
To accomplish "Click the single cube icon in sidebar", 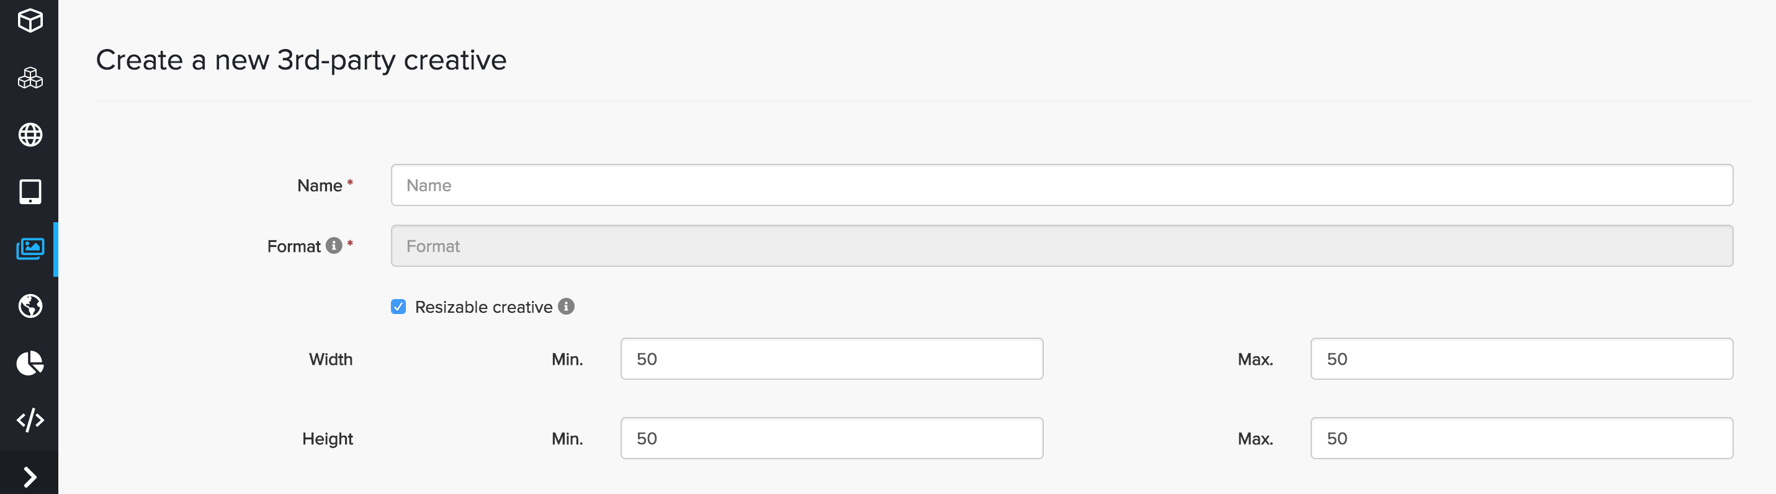I will coord(30,20).
